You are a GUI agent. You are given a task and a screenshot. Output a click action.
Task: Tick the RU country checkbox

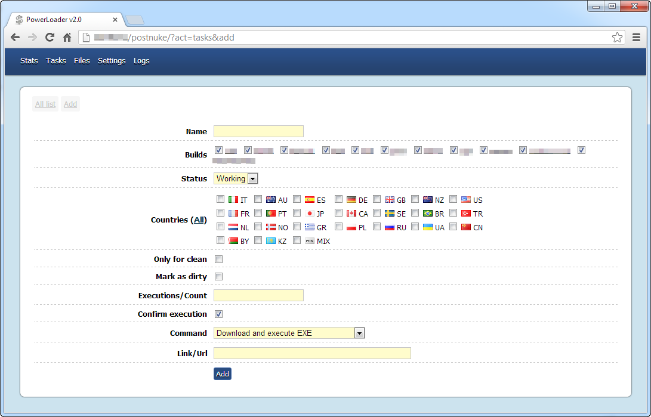[377, 227]
